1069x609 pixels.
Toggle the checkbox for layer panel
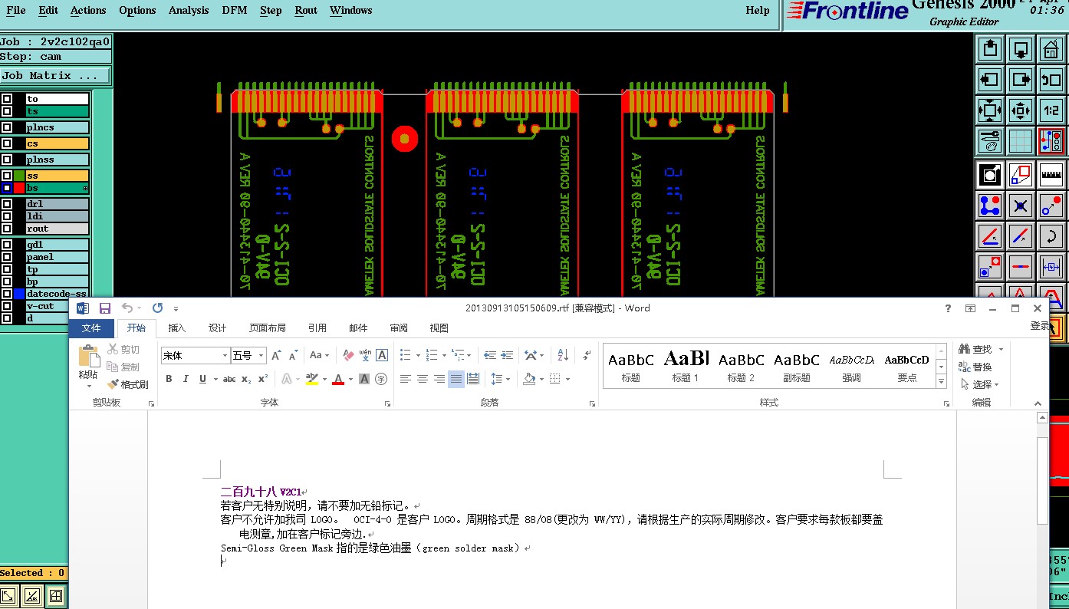point(7,257)
